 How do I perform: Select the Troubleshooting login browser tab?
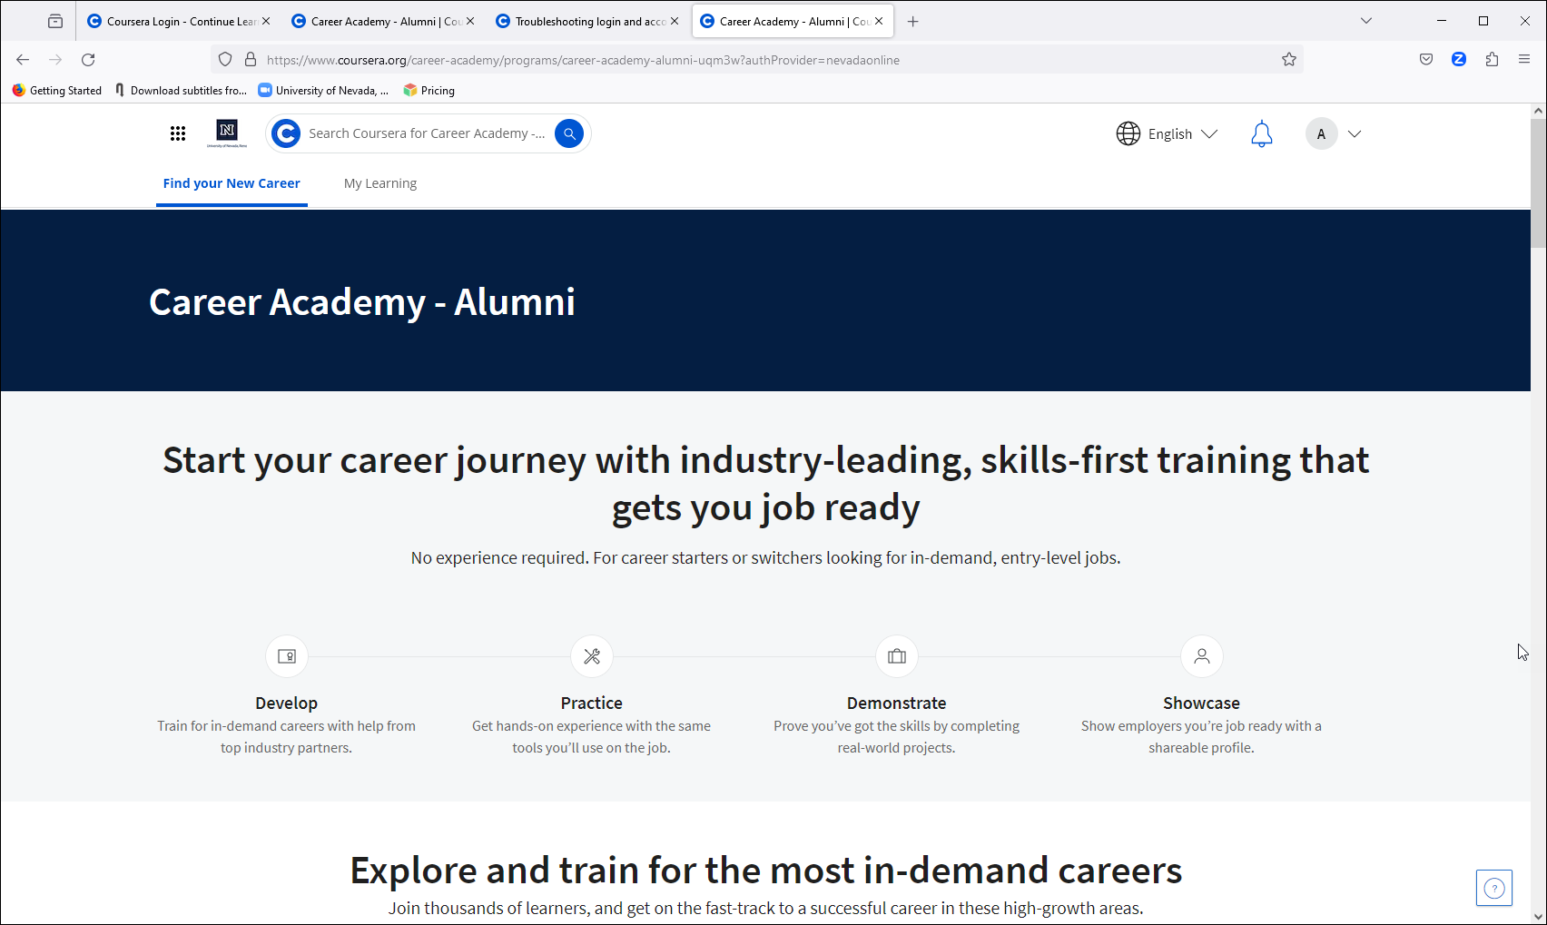point(586,20)
